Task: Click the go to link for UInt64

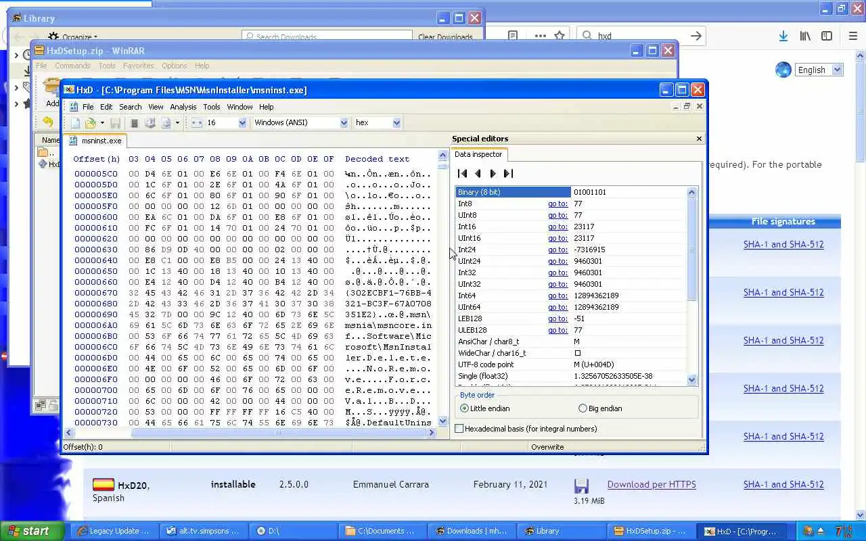Action: [557, 307]
